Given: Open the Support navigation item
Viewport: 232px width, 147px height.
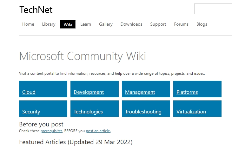Looking at the screenshot, I should (x=158, y=24).
